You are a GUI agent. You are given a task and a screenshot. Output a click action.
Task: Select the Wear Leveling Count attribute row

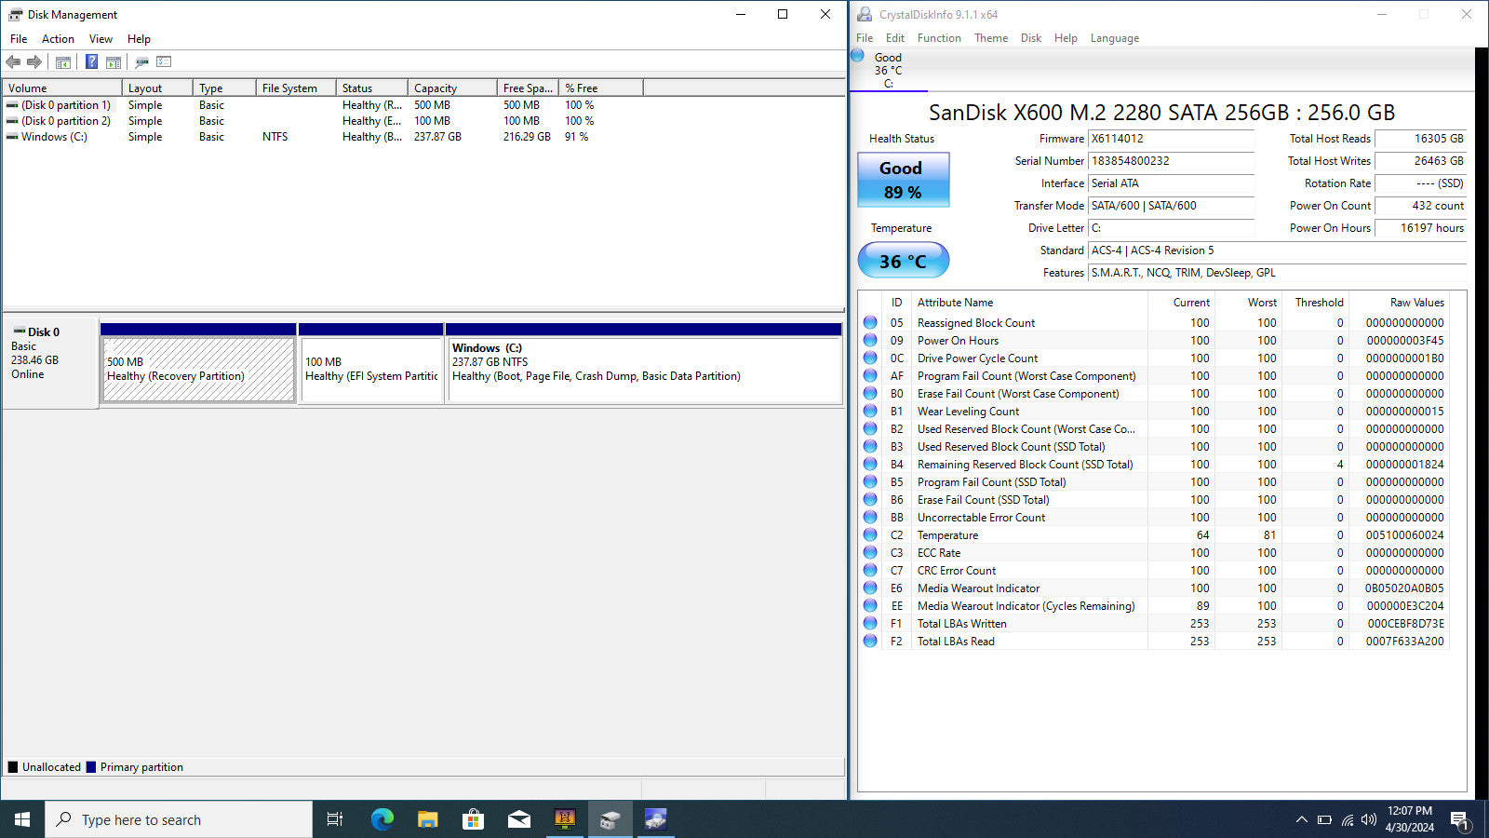point(1154,412)
